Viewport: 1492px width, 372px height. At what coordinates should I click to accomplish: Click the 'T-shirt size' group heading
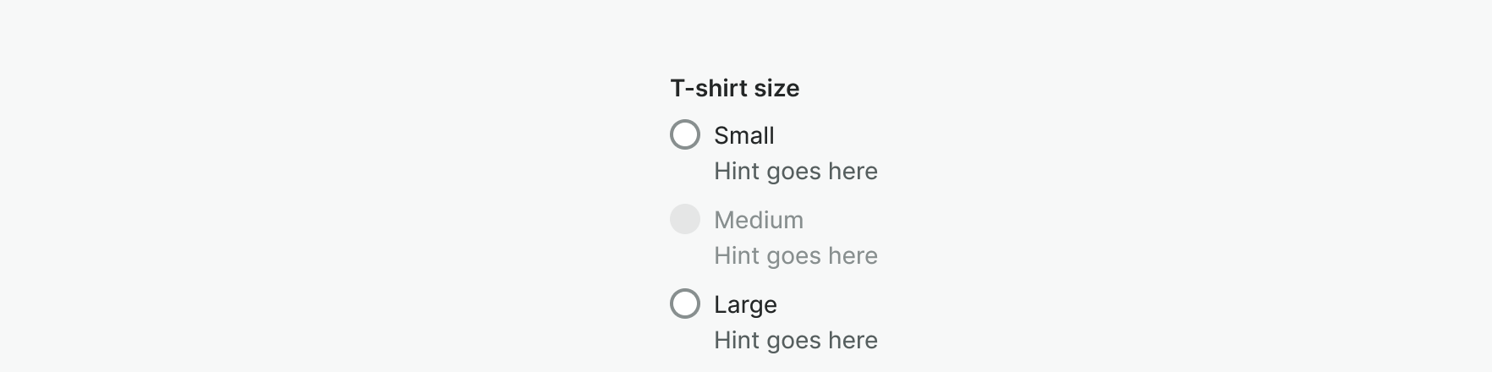tap(734, 88)
